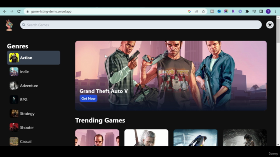The image size is (280, 157).
Task: Select the Indie genre
Action: pyautogui.click(x=34, y=72)
